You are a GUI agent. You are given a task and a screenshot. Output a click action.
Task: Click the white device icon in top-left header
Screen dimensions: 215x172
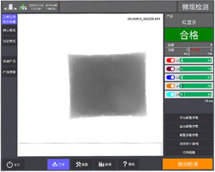pos(10,7)
